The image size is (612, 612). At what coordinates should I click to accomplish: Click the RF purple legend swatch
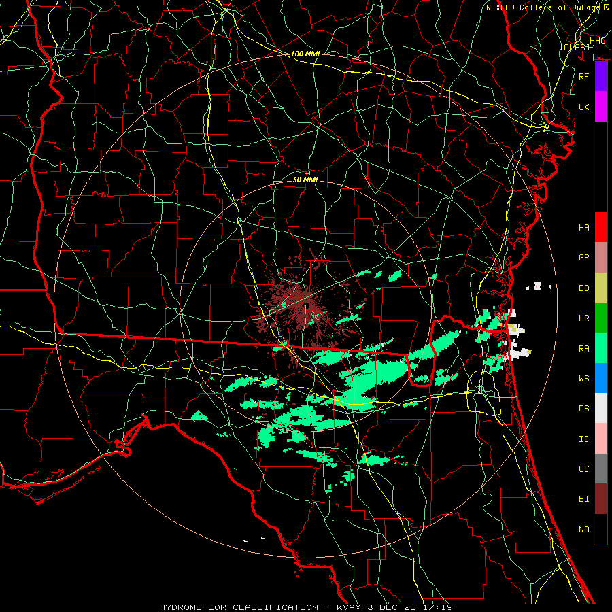600,76
